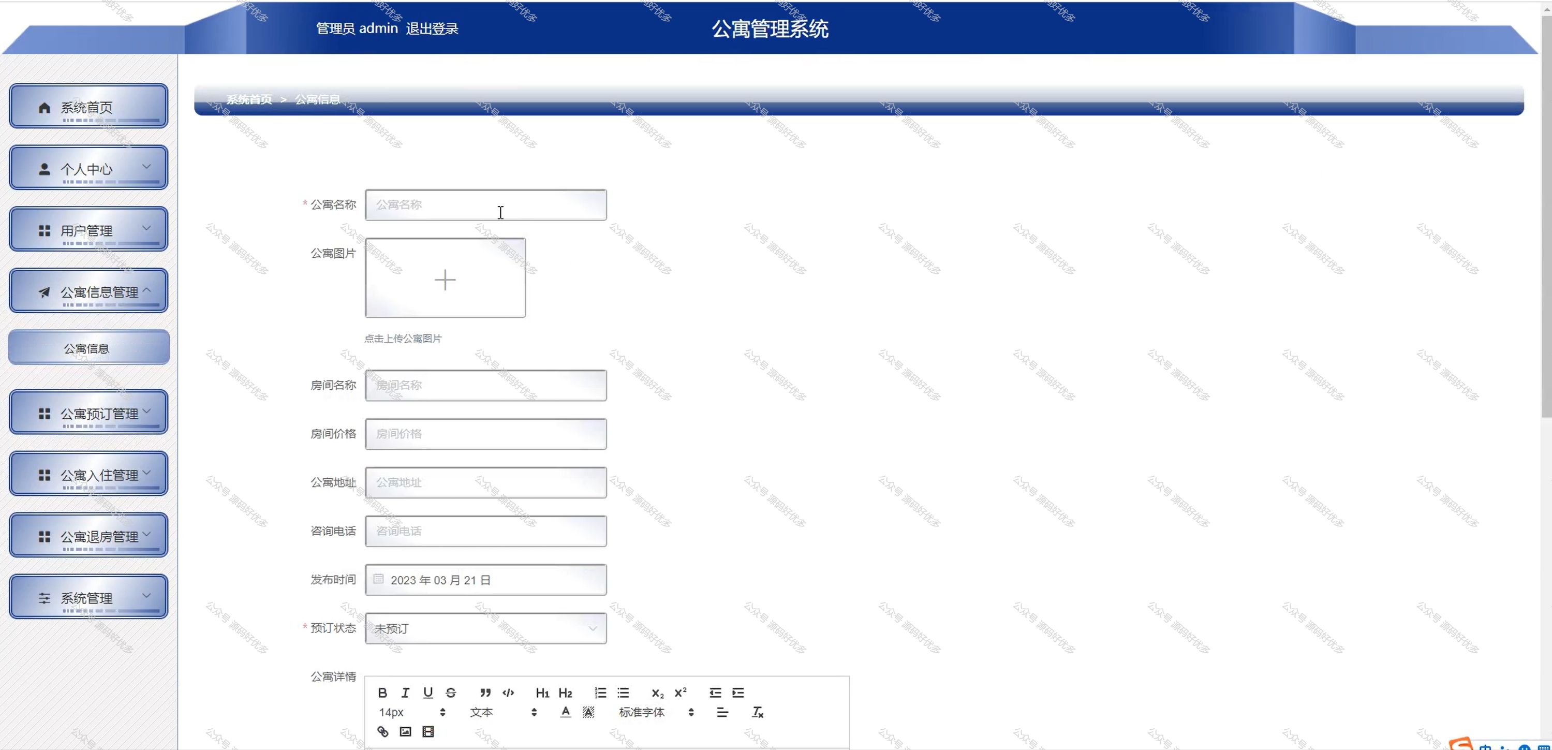This screenshot has width=1552, height=750.
Task: Open the 用户管理 sidebar menu
Action: [88, 229]
